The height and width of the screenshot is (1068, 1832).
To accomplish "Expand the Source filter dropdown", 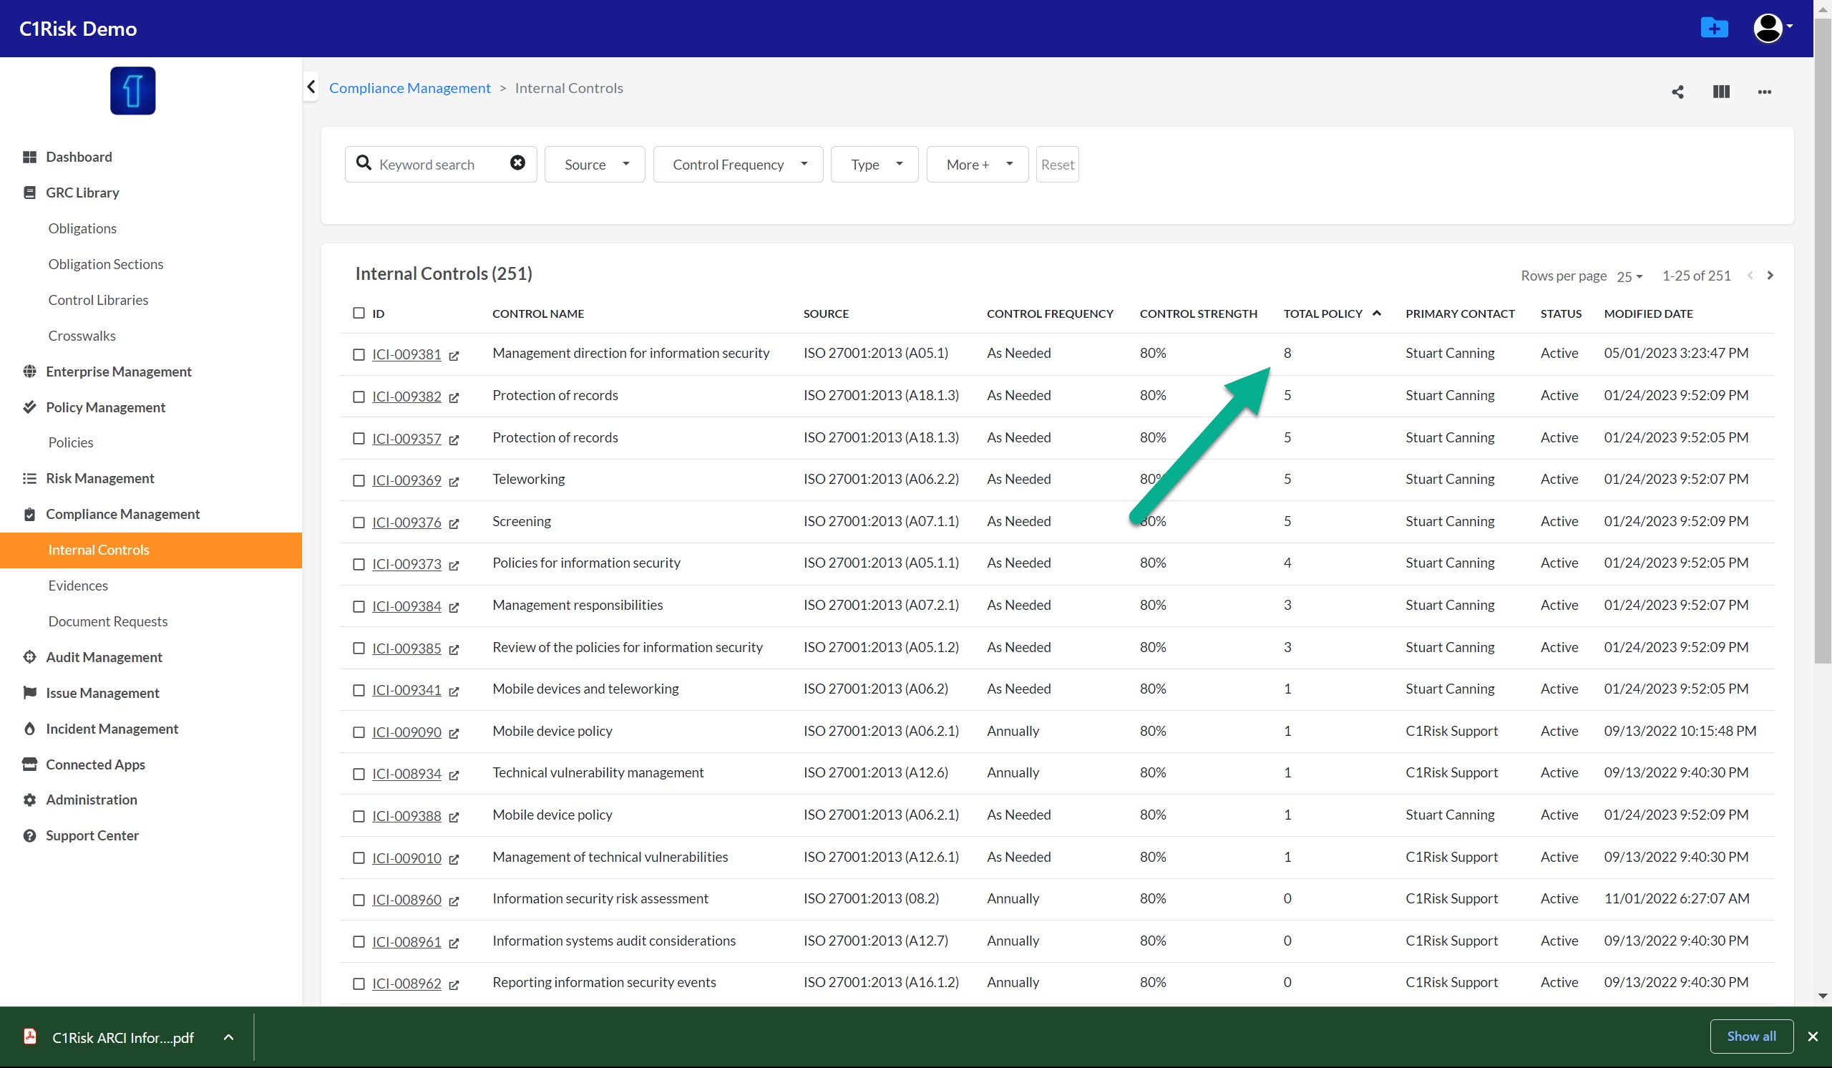I will pyautogui.click(x=595, y=165).
